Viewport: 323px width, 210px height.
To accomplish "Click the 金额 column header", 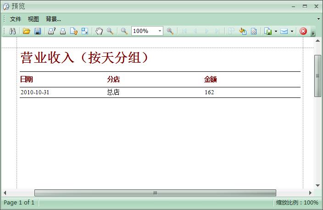I will tap(210, 79).
